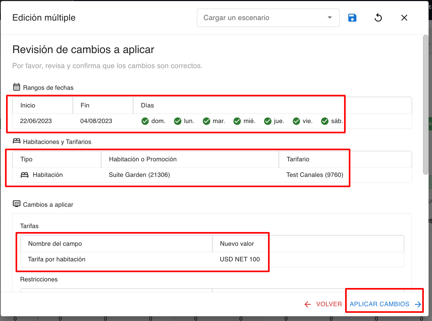
Task: Click the calendar icon beside Rangos de fechas
Action: pos(16,87)
